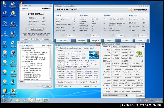Open the Validation tab in GPU-Z
The image size is (164, 108).
[x=120, y=47]
